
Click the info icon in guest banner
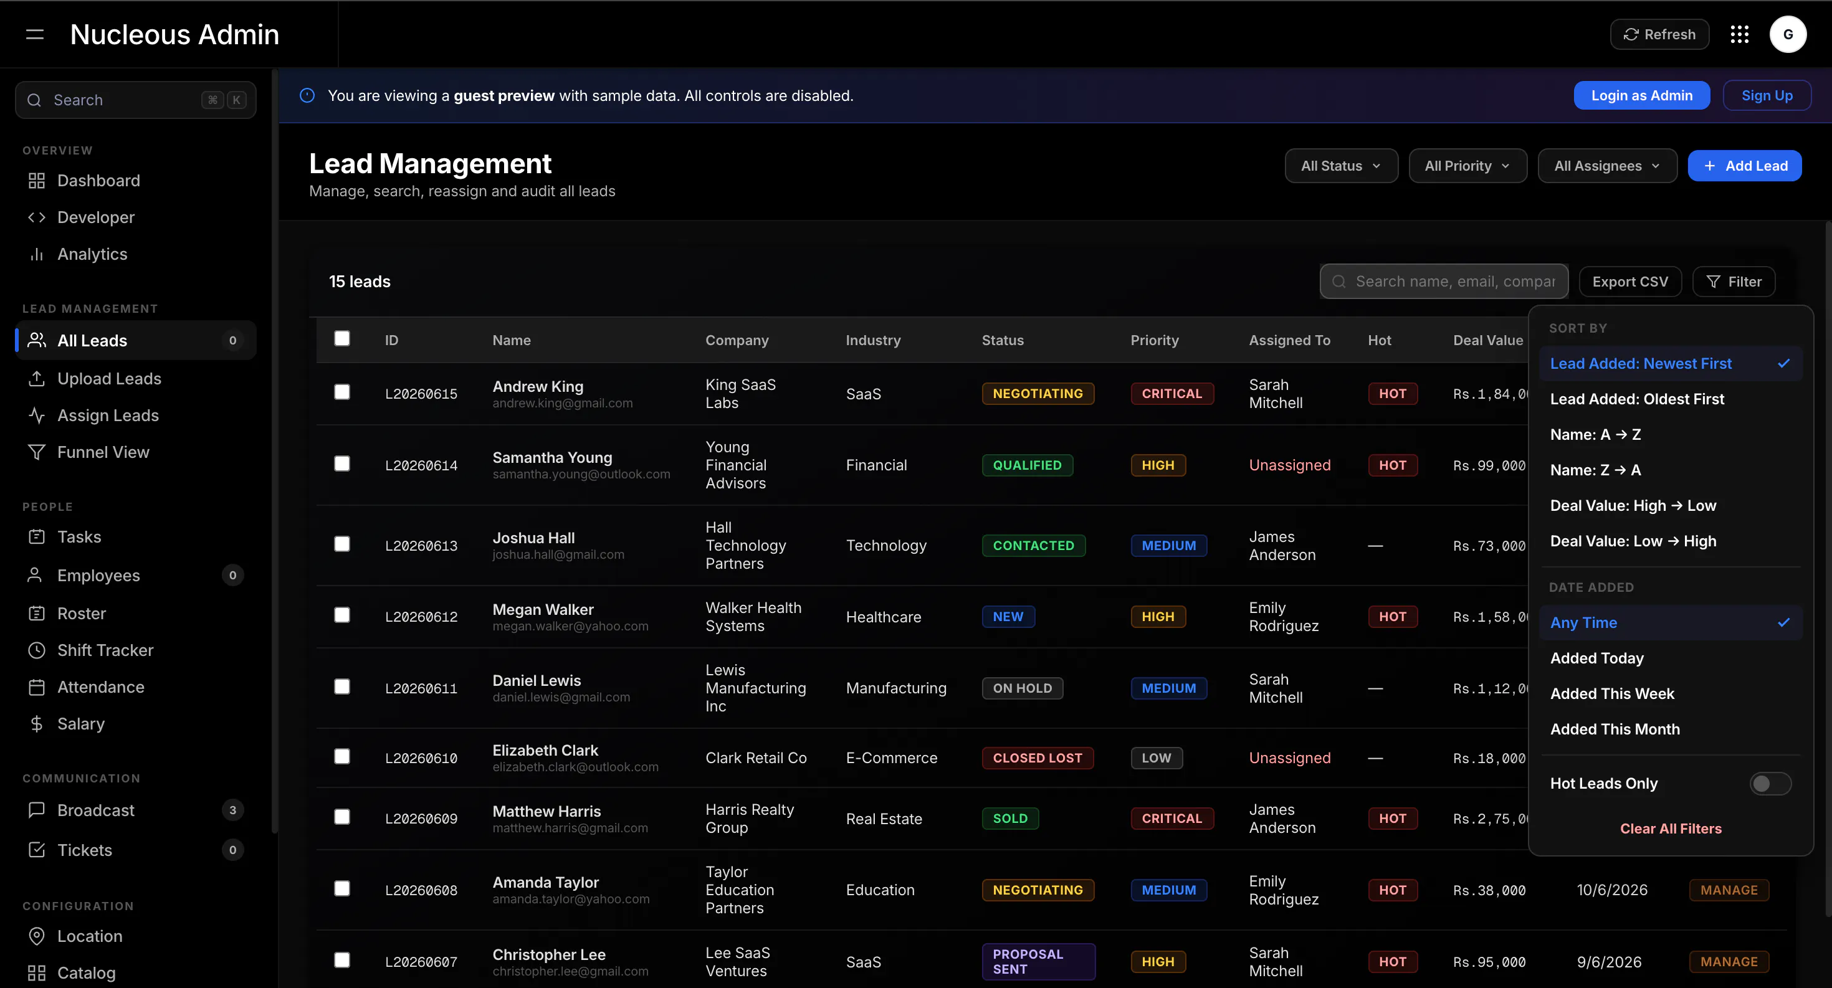(x=307, y=95)
